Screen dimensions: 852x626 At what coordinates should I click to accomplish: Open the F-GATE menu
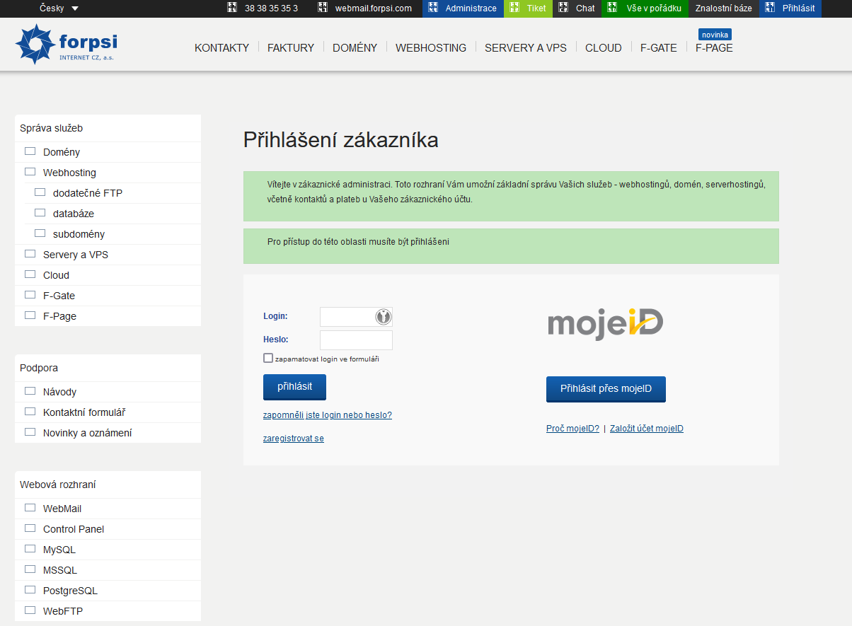point(659,48)
